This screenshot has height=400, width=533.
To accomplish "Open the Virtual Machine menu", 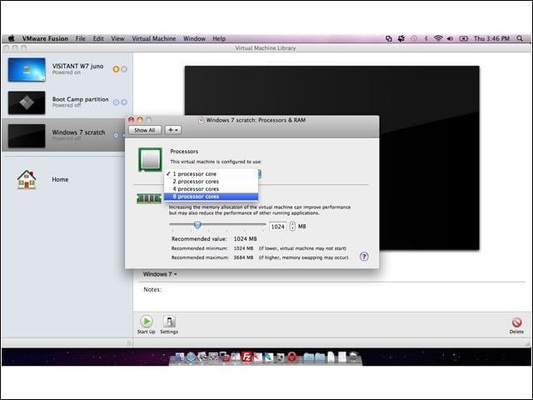I will pos(153,38).
